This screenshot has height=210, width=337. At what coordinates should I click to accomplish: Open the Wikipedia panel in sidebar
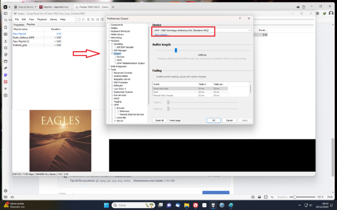[5, 88]
